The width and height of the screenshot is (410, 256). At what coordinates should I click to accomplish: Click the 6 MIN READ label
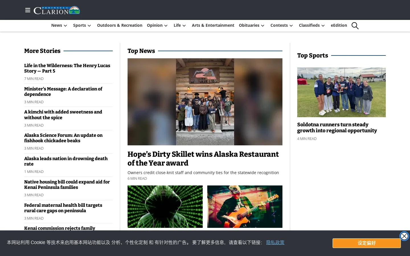pos(137,178)
